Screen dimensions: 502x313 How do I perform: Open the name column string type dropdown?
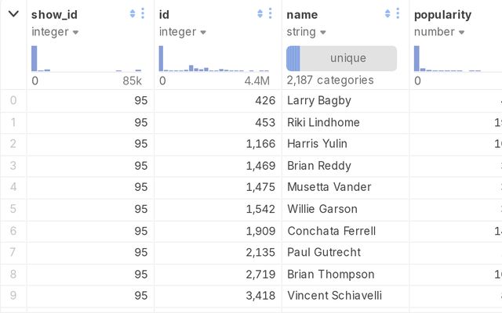click(x=306, y=32)
